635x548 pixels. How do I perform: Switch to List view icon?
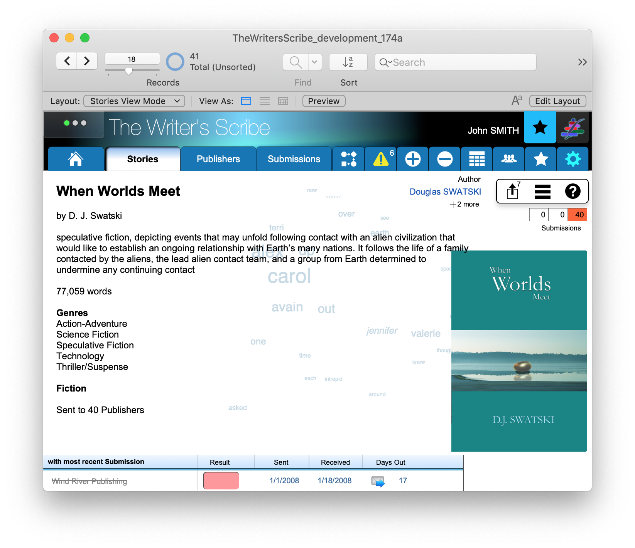pos(265,101)
